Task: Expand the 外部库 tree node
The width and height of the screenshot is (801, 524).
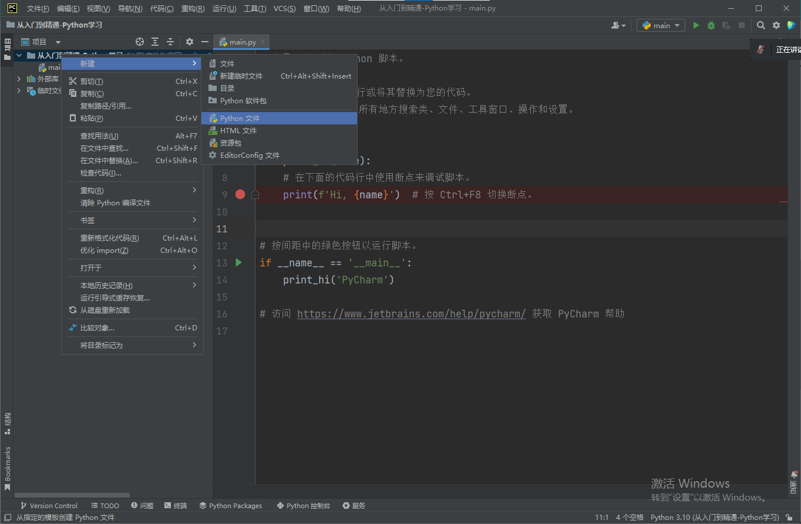Action: pyautogui.click(x=19, y=79)
